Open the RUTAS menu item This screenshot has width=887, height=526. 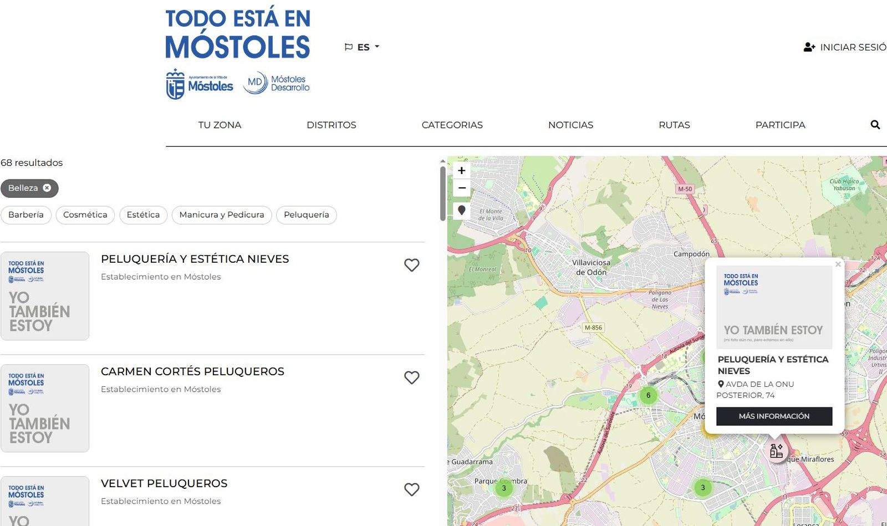(674, 125)
